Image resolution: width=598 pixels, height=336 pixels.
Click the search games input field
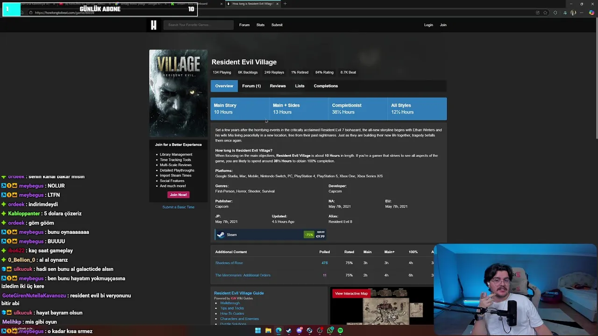point(198,25)
